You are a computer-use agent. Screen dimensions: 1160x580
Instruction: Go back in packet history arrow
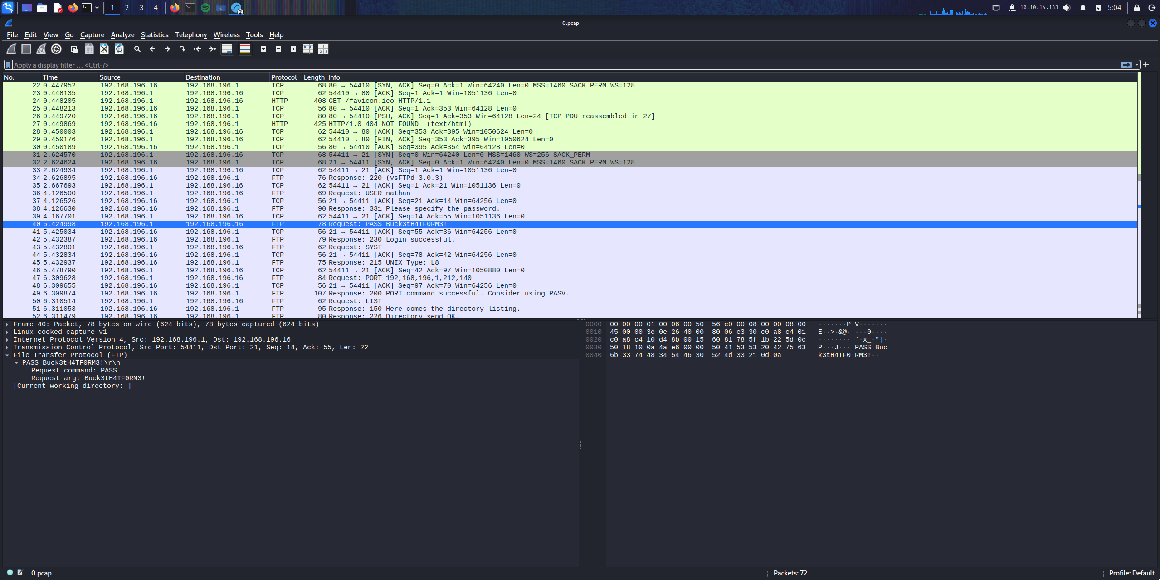coord(152,49)
